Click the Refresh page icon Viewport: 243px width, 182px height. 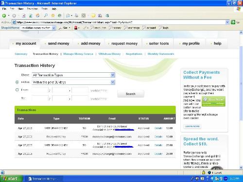click(31, 16)
